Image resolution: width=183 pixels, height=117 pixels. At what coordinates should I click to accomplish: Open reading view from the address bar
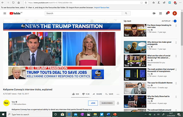click(x=142, y=3)
